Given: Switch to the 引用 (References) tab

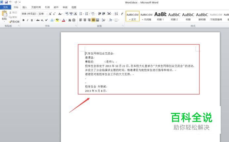Looking at the screenshot, I should (47, 7).
